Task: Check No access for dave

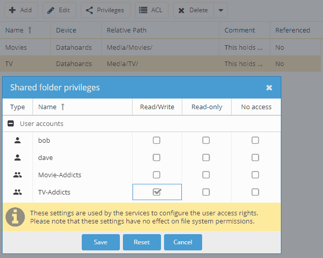Action: click(x=255, y=157)
